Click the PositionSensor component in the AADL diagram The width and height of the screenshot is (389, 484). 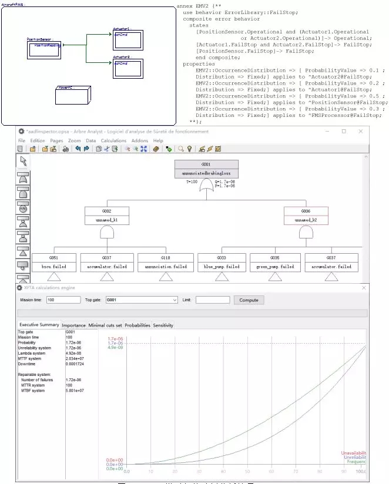44,50
